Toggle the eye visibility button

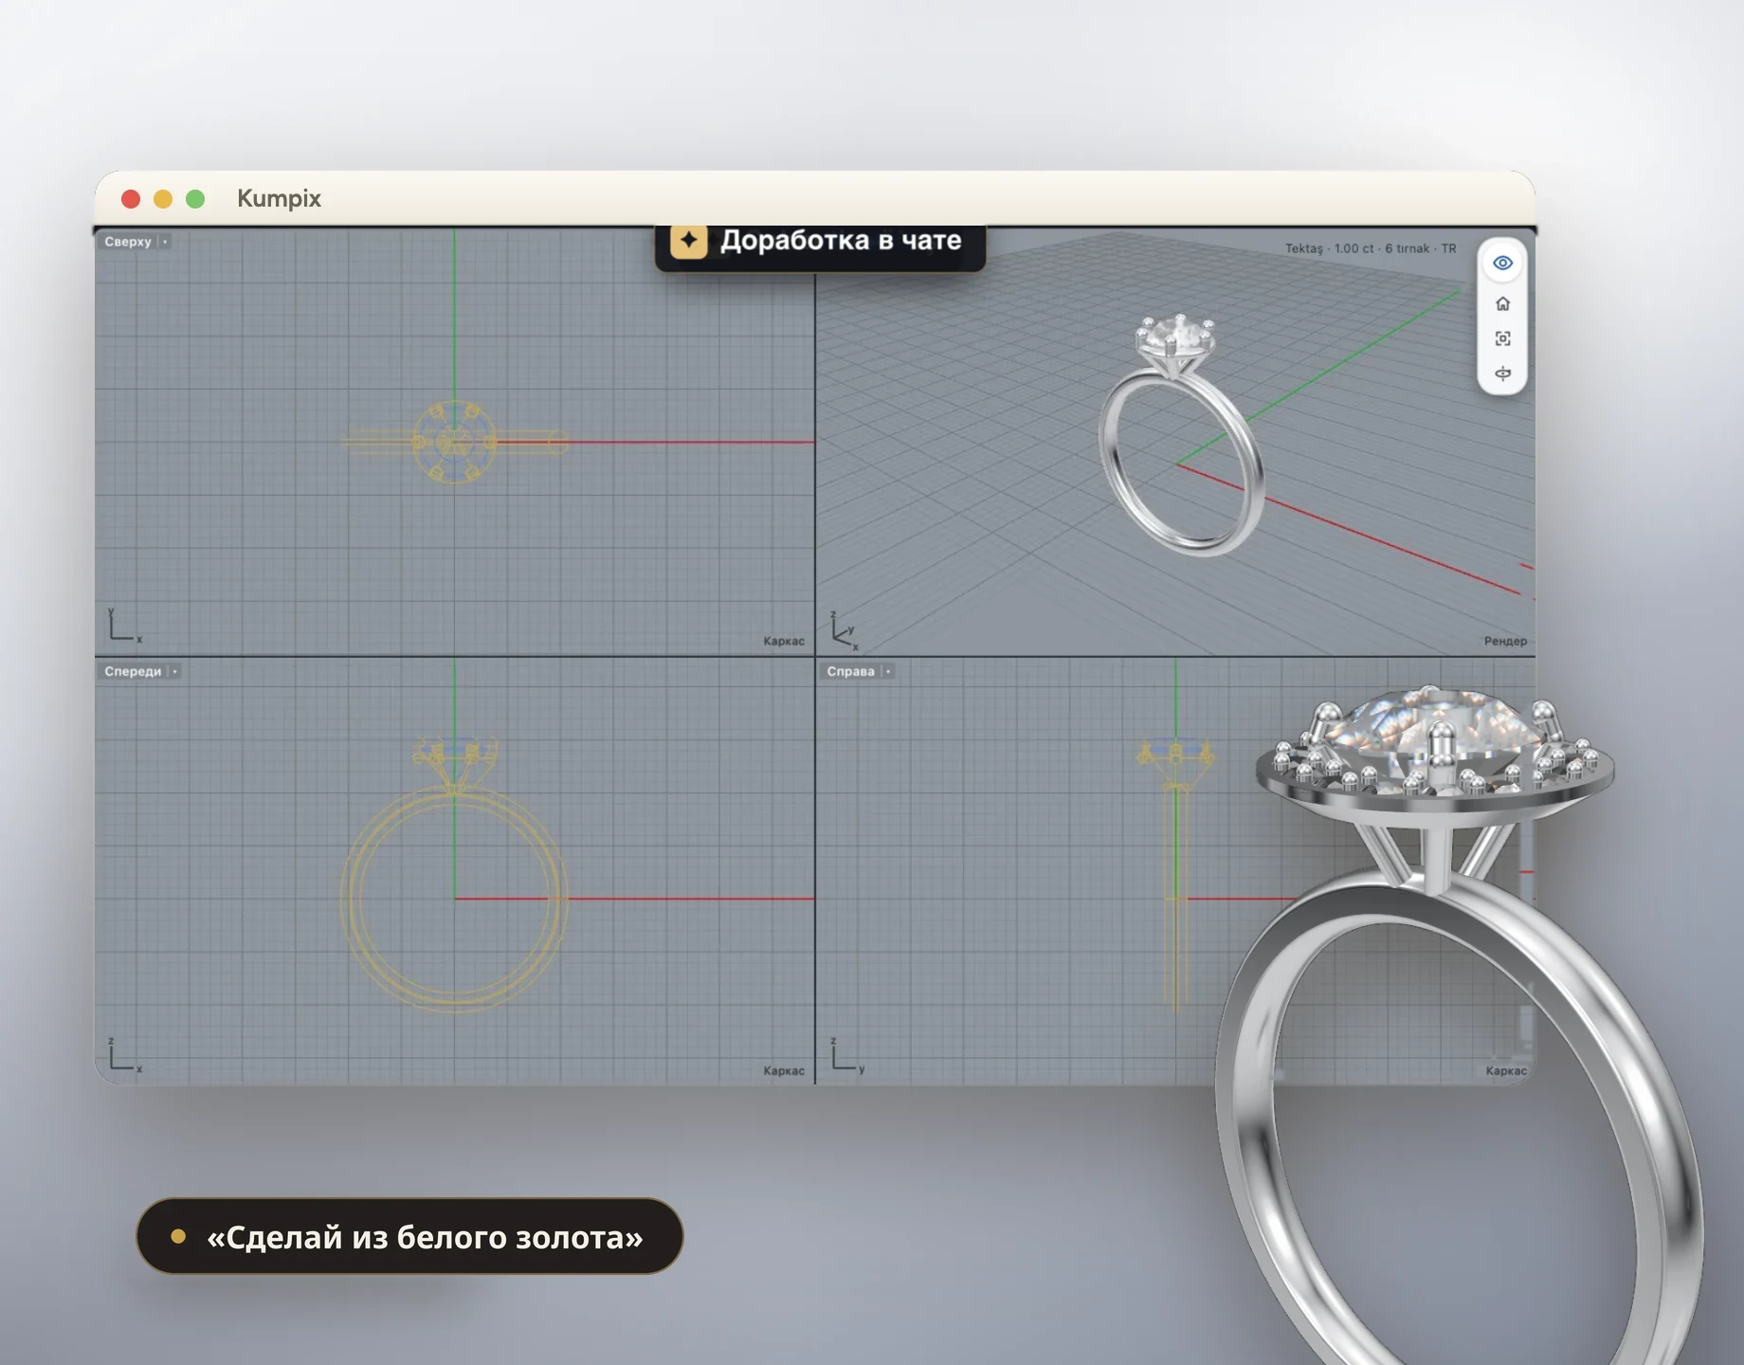click(x=1502, y=263)
